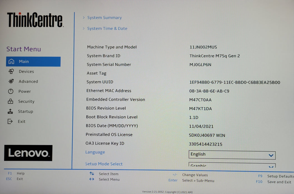Click the Main home icon
294x194 pixels.
[11, 61]
